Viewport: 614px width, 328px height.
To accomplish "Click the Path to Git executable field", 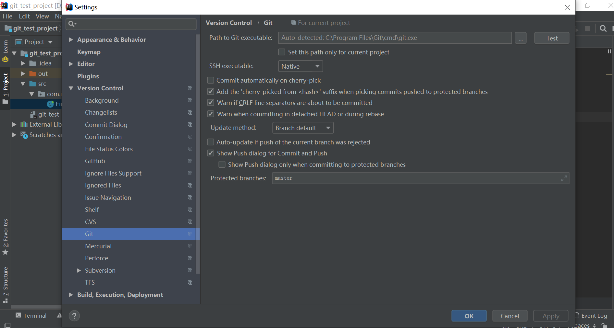I will pos(395,38).
